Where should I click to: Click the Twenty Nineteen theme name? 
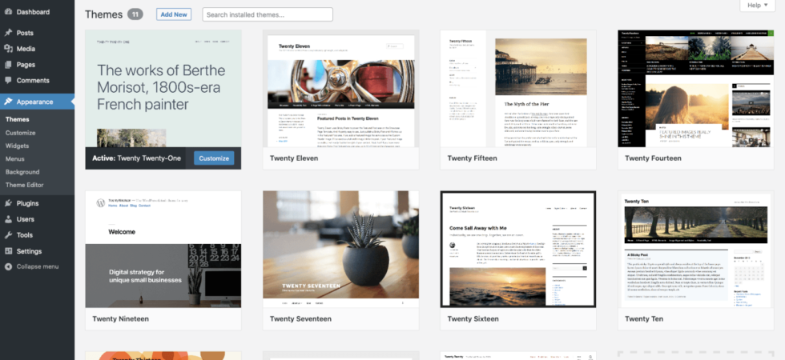[x=121, y=319]
